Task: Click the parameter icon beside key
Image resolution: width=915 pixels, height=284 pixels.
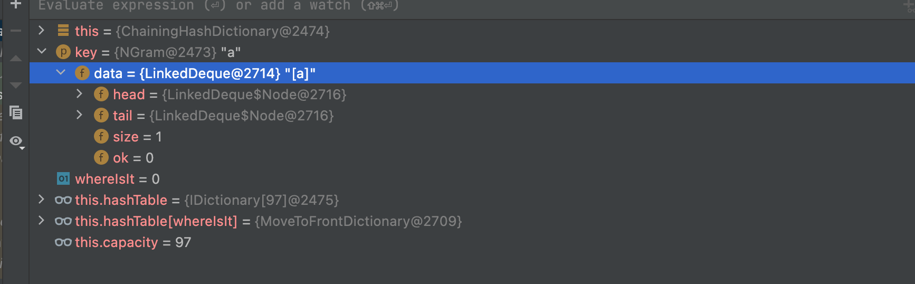Action: pos(63,52)
